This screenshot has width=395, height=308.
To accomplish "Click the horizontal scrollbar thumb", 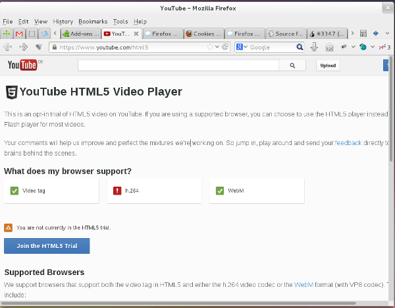I will coord(178,303).
